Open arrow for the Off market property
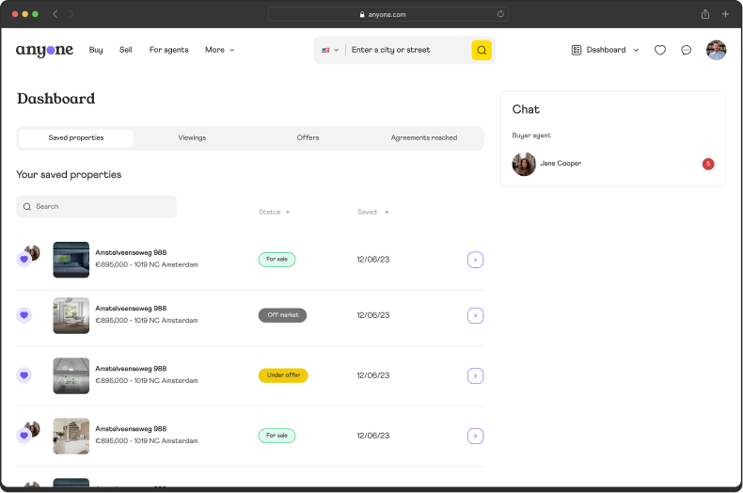 pos(475,315)
